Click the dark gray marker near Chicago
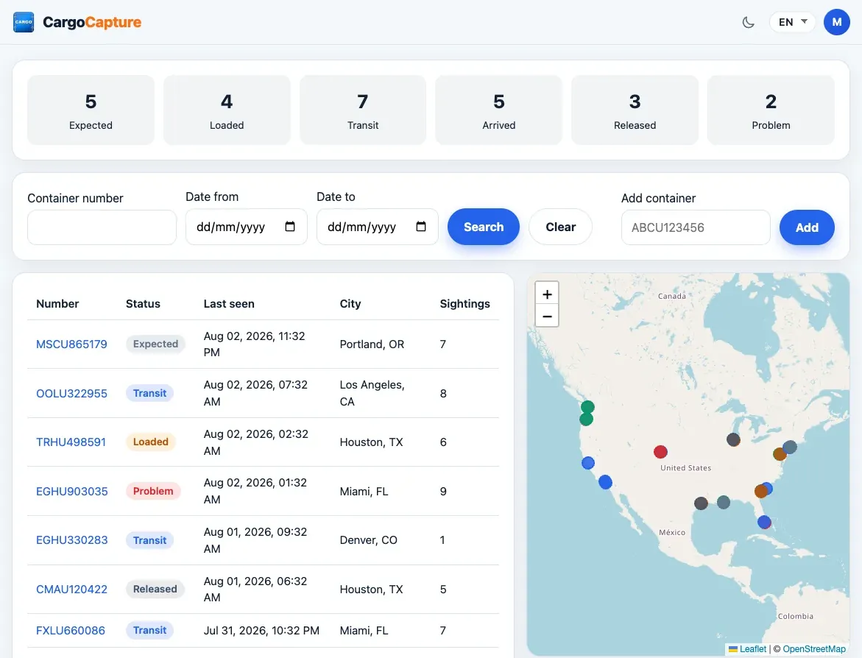 tap(733, 439)
